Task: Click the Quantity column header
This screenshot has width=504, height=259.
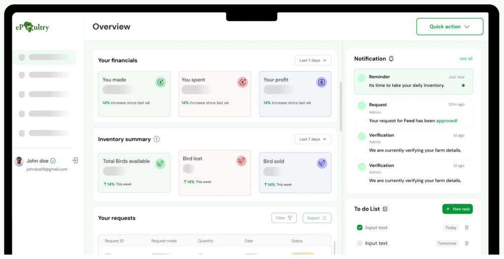Action: click(x=206, y=241)
